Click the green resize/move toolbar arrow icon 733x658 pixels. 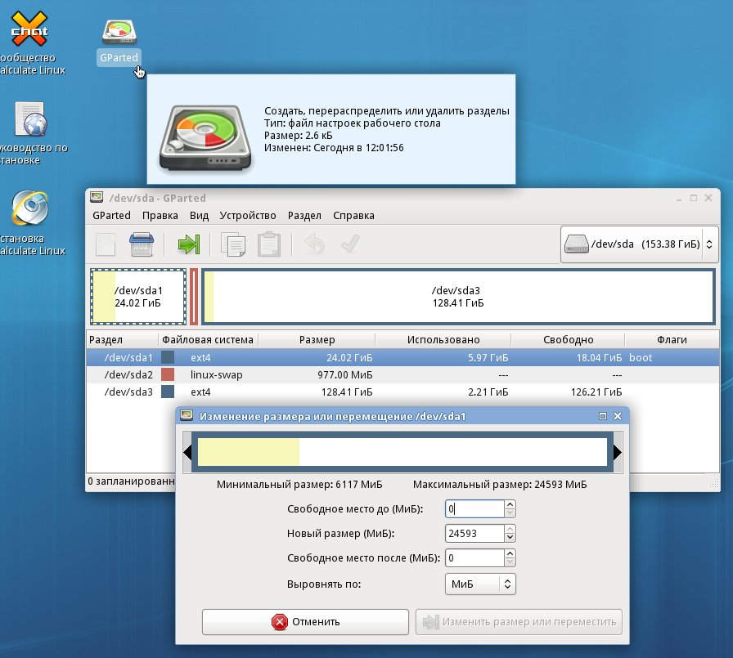pos(189,244)
